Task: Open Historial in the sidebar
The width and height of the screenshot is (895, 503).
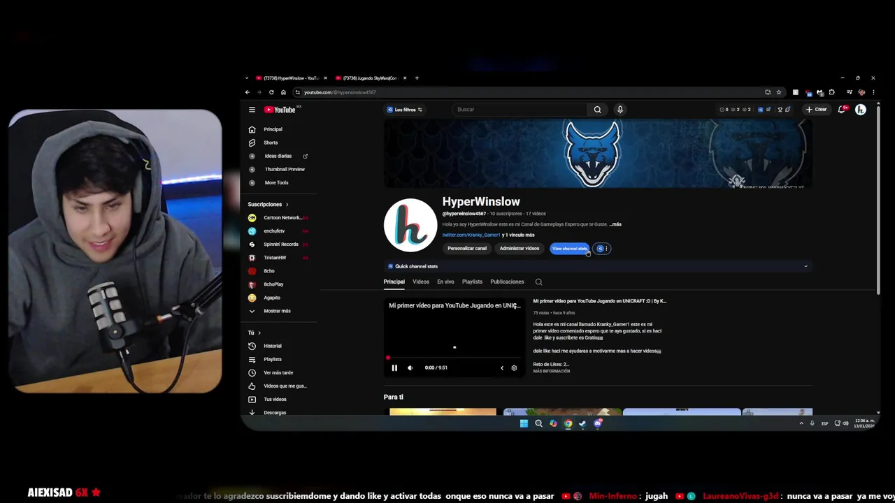Action: [272, 346]
